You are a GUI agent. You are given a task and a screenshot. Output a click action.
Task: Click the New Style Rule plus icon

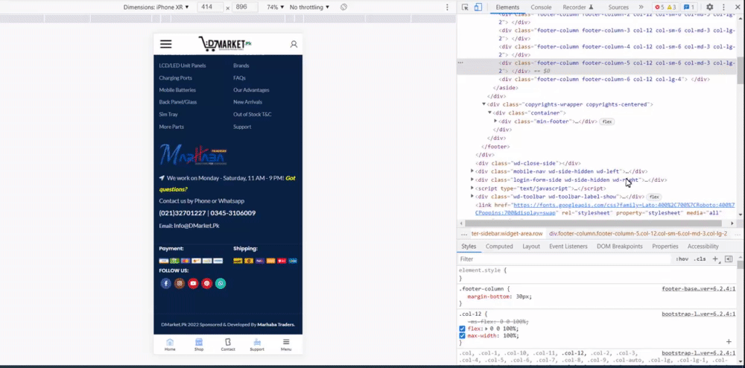(x=714, y=259)
